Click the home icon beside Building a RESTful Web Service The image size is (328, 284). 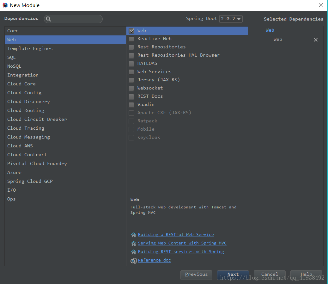pyautogui.click(x=133, y=235)
